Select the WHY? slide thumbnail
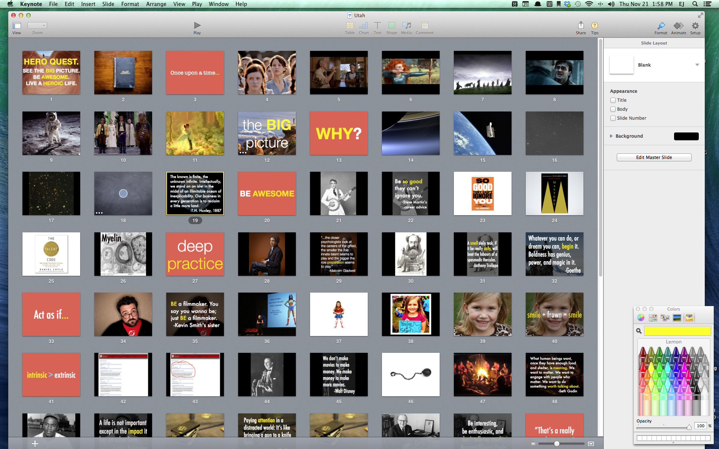719x449 pixels. click(339, 133)
